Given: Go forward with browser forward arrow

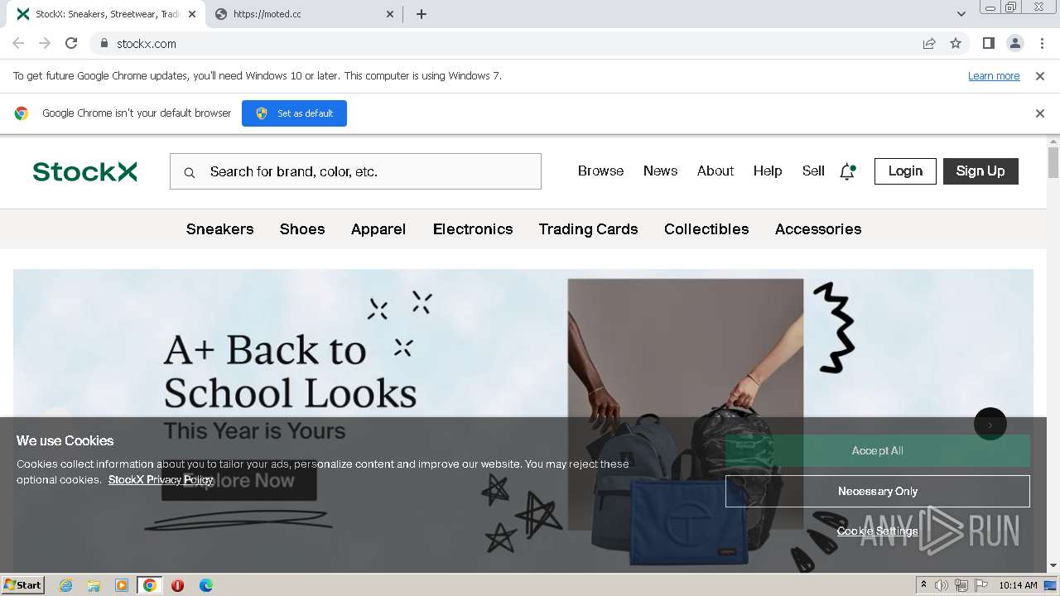Looking at the screenshot, I should tap(45, 43).
